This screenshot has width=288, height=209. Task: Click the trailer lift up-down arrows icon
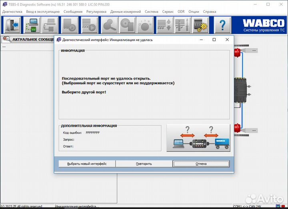tap(164, 25)
